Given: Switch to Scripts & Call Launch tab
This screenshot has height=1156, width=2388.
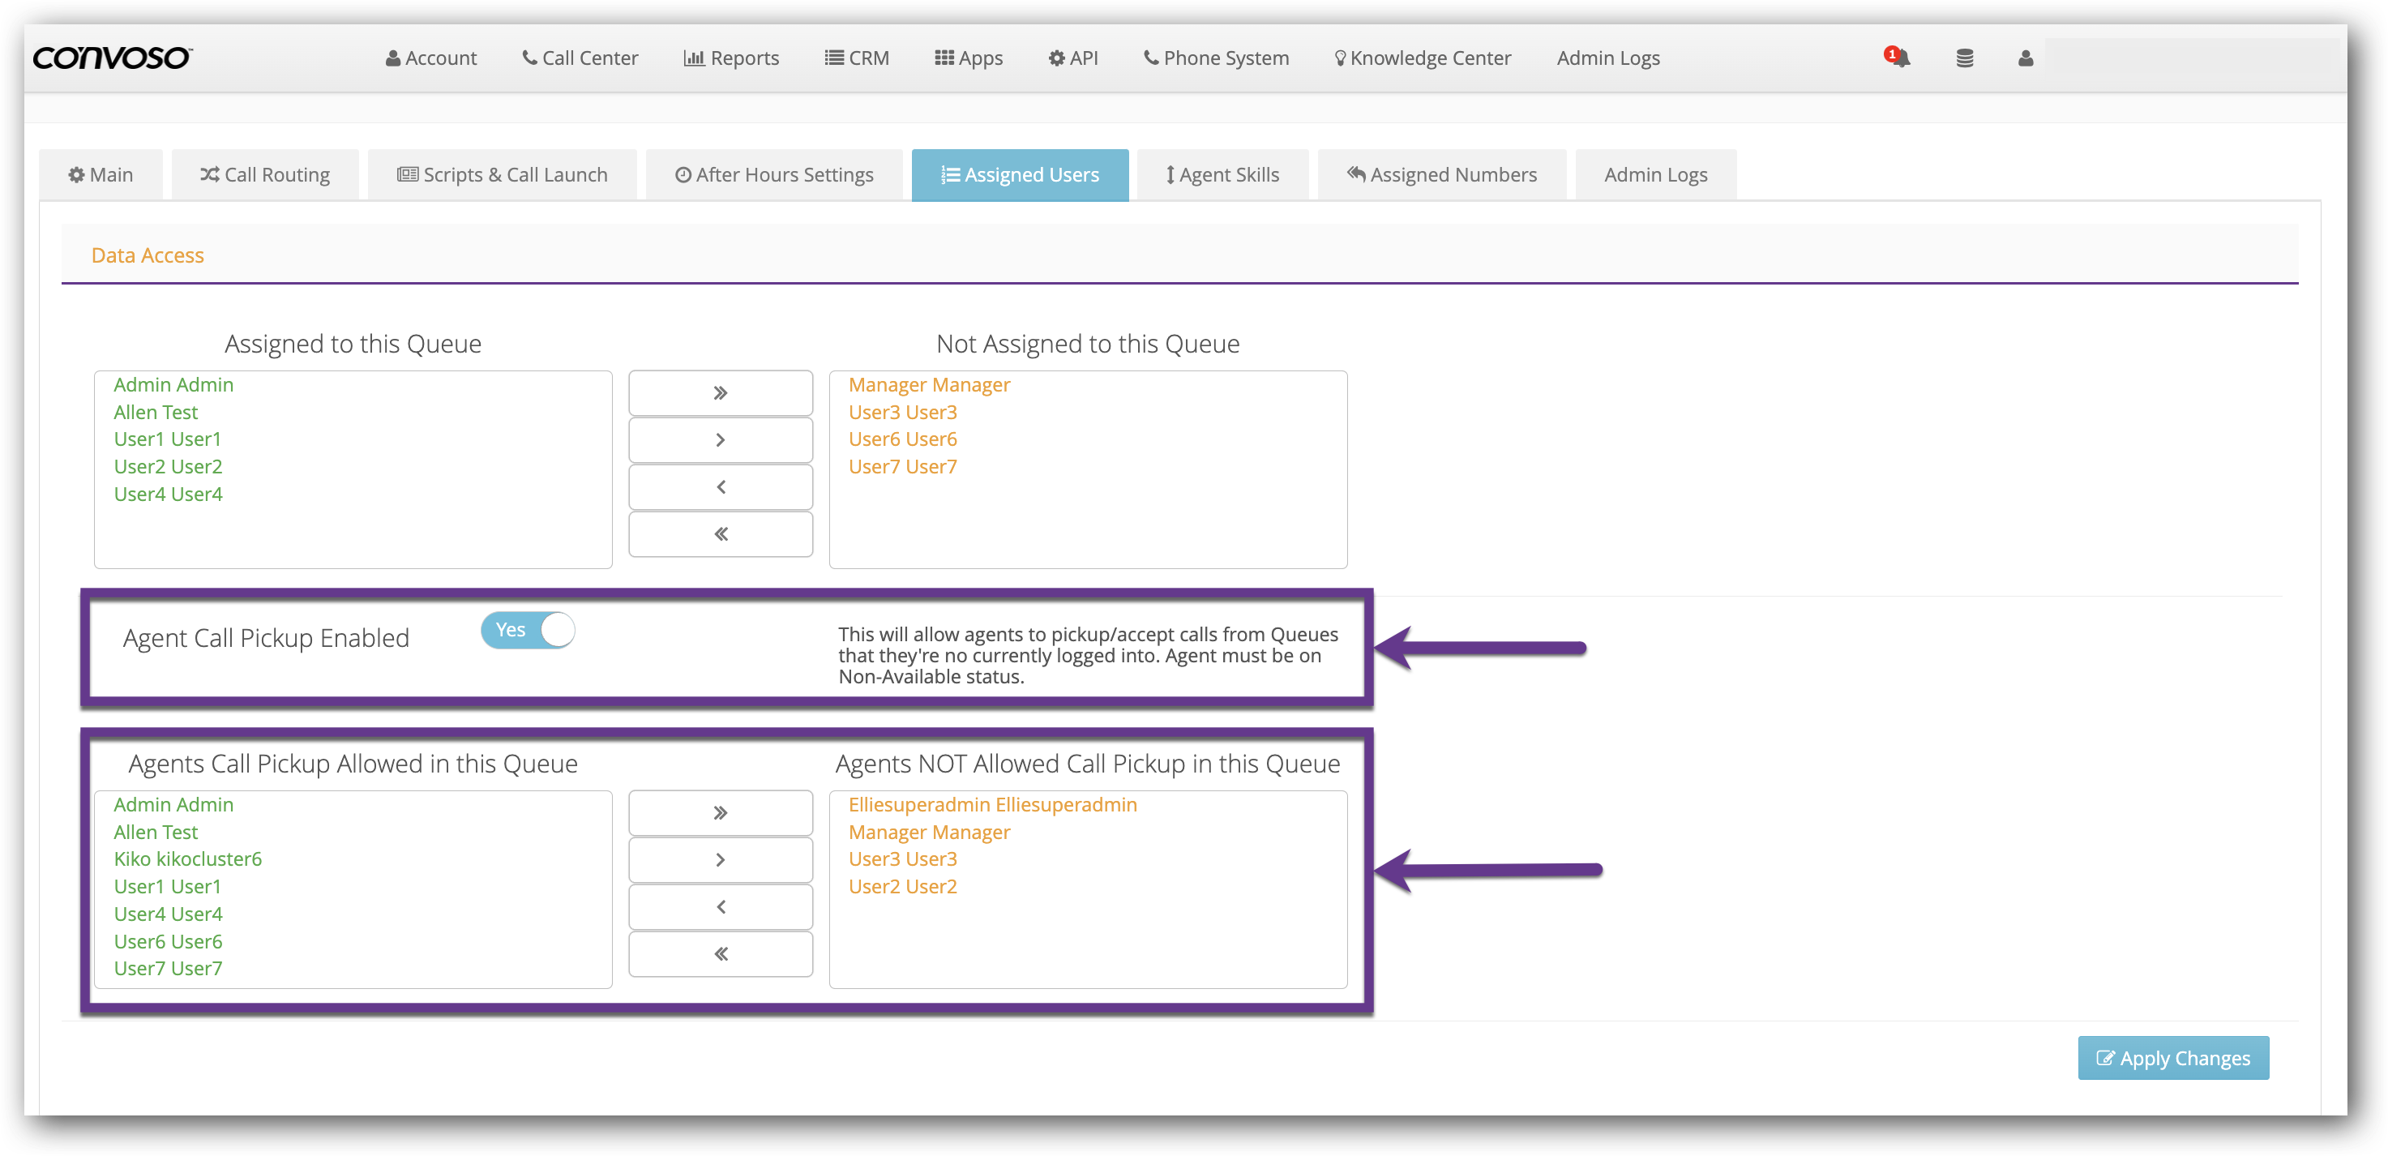Looking at the screenshot, I should click(503, 174).
